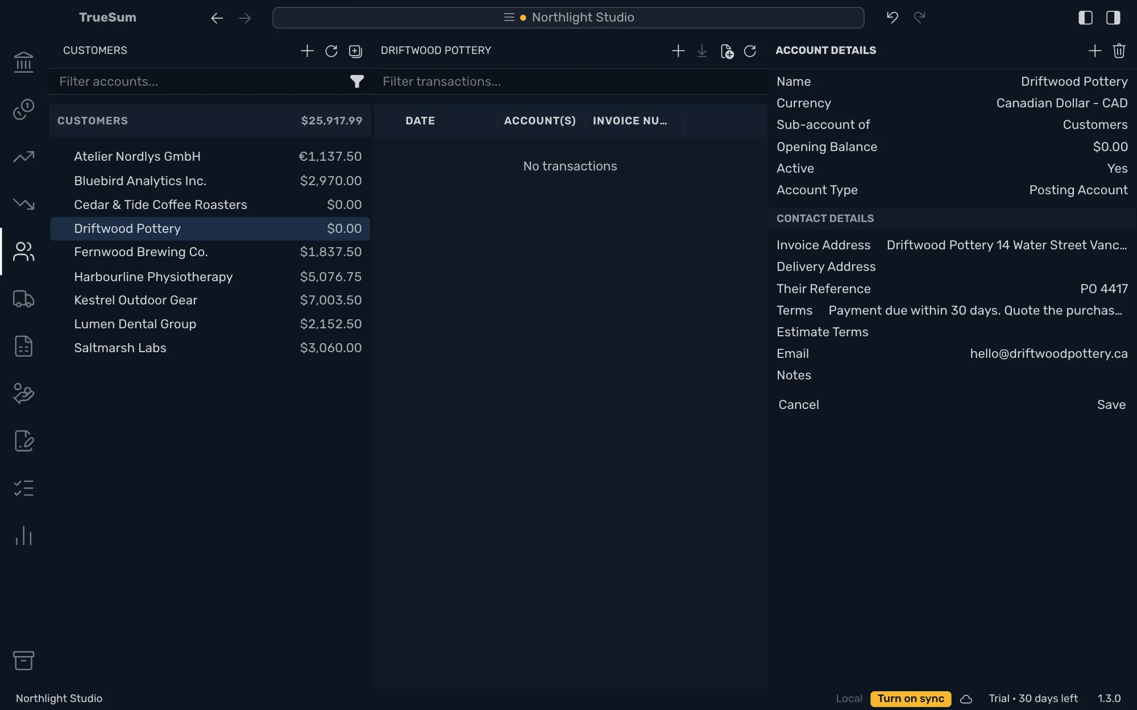Select Harbourline Physiotherapy customer

pyautogui.click(x=210, y=277)
